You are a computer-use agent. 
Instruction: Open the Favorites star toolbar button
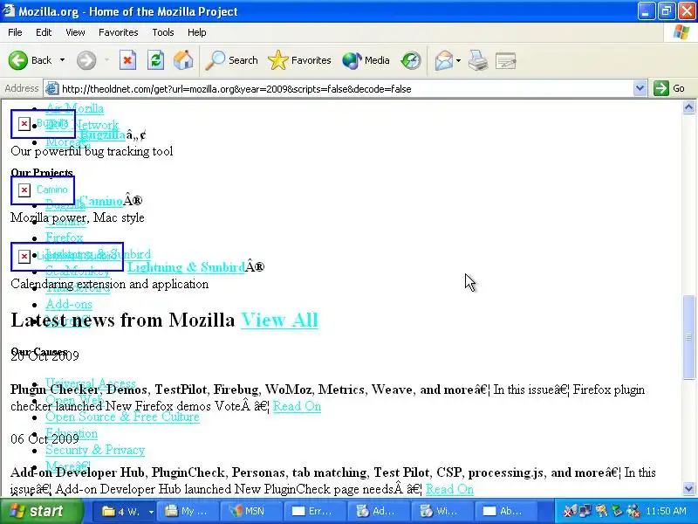(299, 60)
